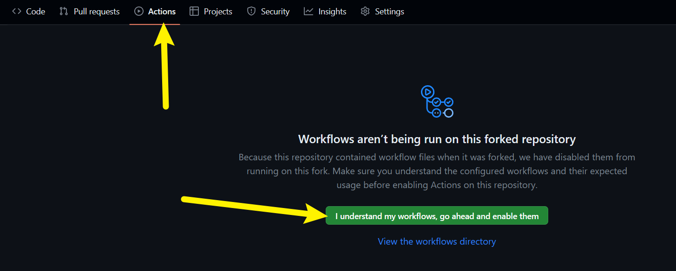Click the gray explanation paragraph about forked workflows
The height and width of the screenshot is (271, 676).
pyautogui.click(x=437, y=171)
